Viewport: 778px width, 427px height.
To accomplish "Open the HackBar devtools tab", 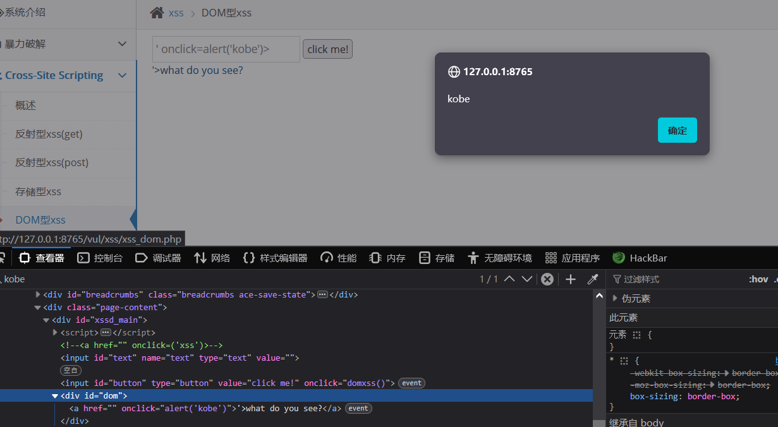I will pos(640,258).
